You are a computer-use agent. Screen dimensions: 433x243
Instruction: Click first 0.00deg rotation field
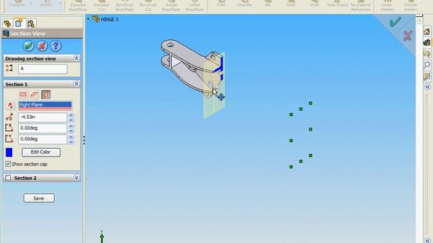[x=43, y=128]
